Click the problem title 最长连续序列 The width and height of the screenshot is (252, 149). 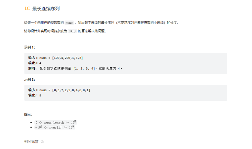point(46,9)
